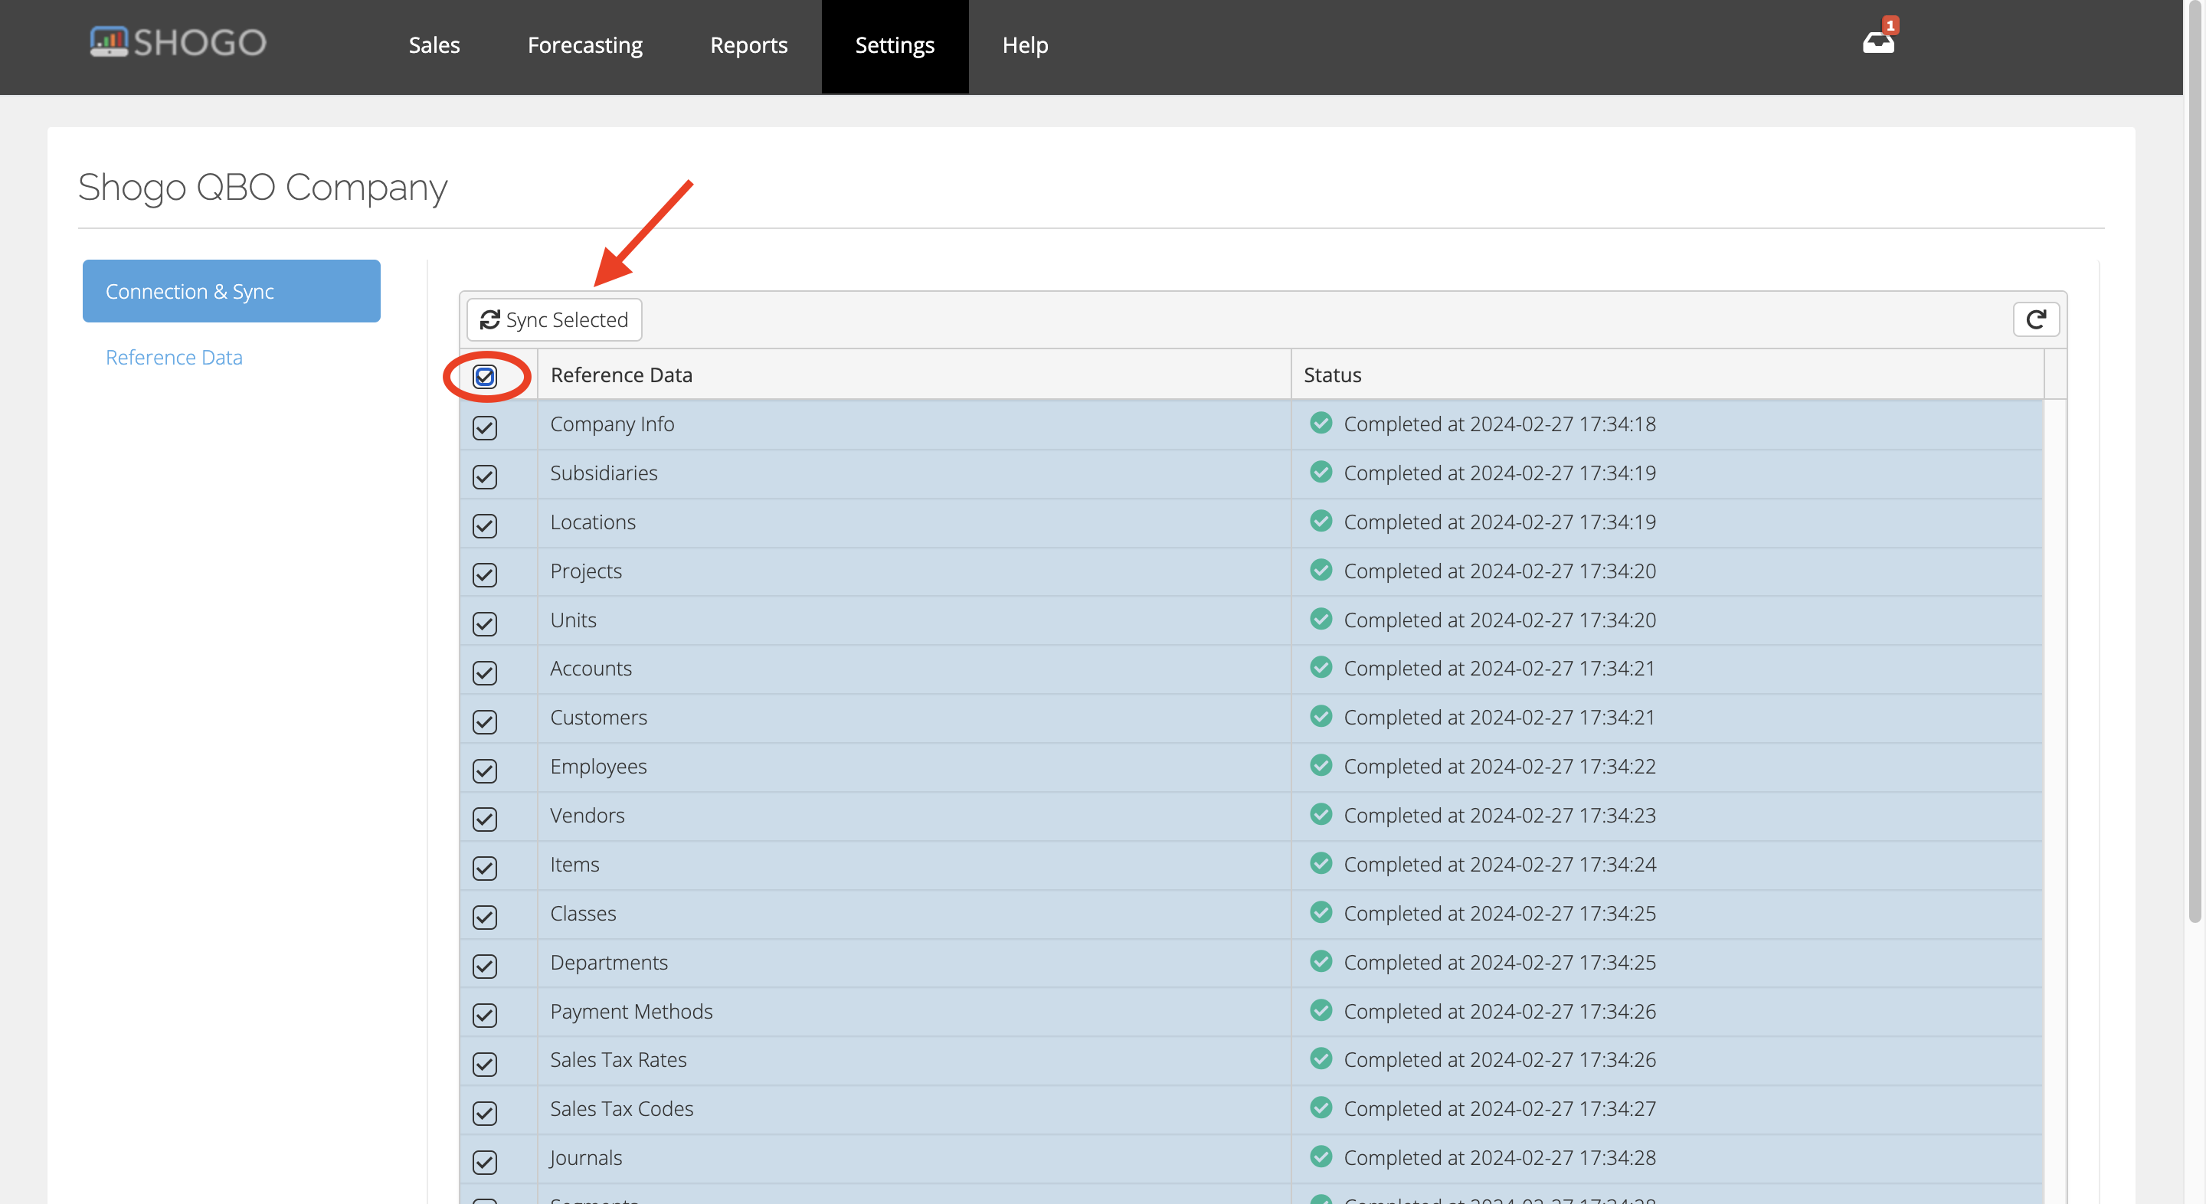The height and width of the screenshot is (1204, 2206).
Task: Open the Reports menu
Action: pos(748,44)
